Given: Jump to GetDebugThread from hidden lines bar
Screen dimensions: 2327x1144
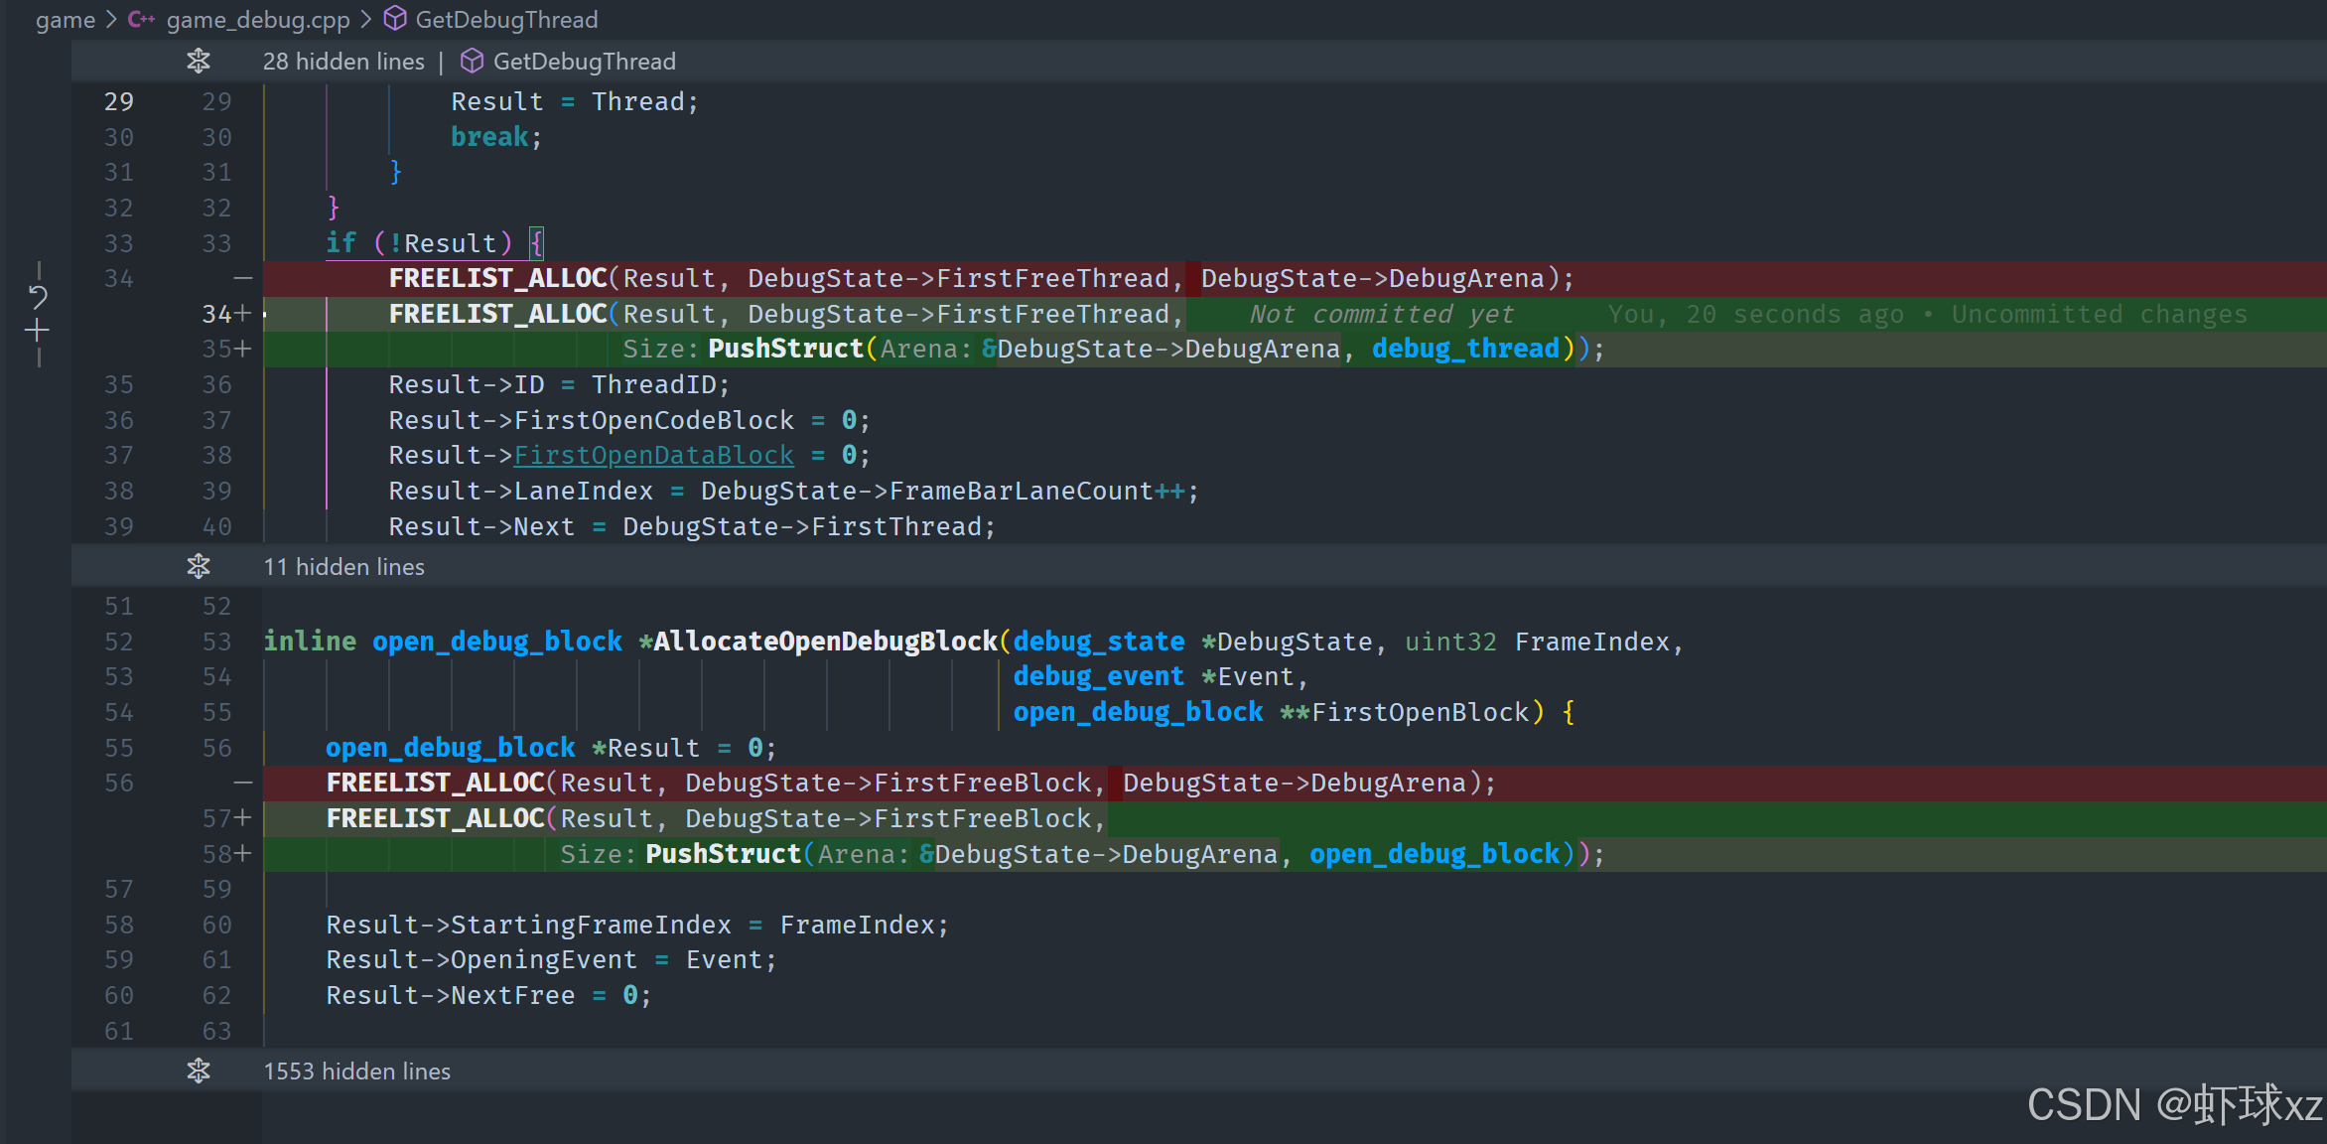Looking at the screenshot, I should [584, 62].
